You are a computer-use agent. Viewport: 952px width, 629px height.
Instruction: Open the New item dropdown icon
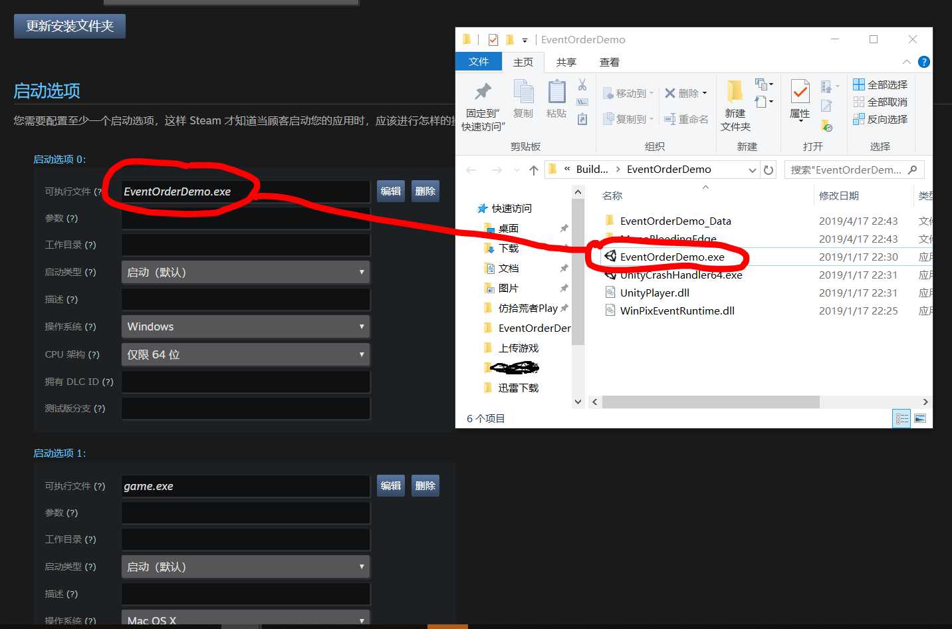coord(764,84)
